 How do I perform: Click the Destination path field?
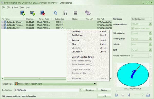47,90
